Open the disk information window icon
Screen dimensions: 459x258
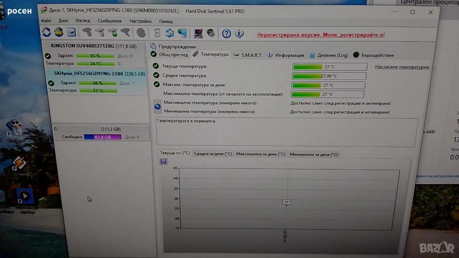[71, 32]
